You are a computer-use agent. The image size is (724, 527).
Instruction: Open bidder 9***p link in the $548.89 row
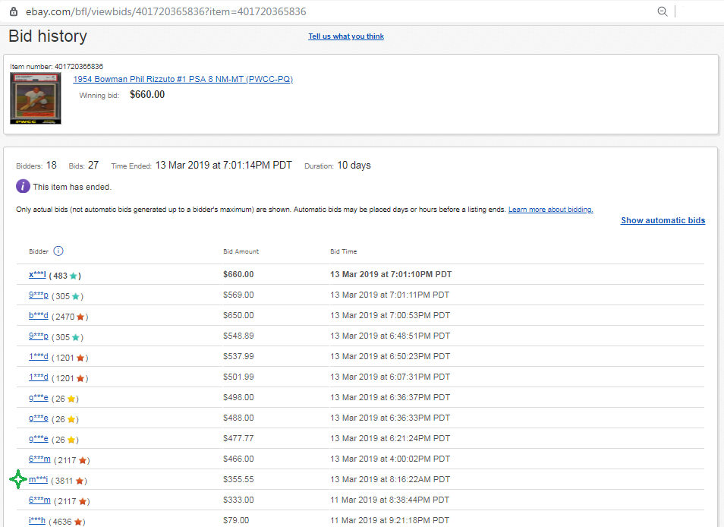[x=39, y=336]
